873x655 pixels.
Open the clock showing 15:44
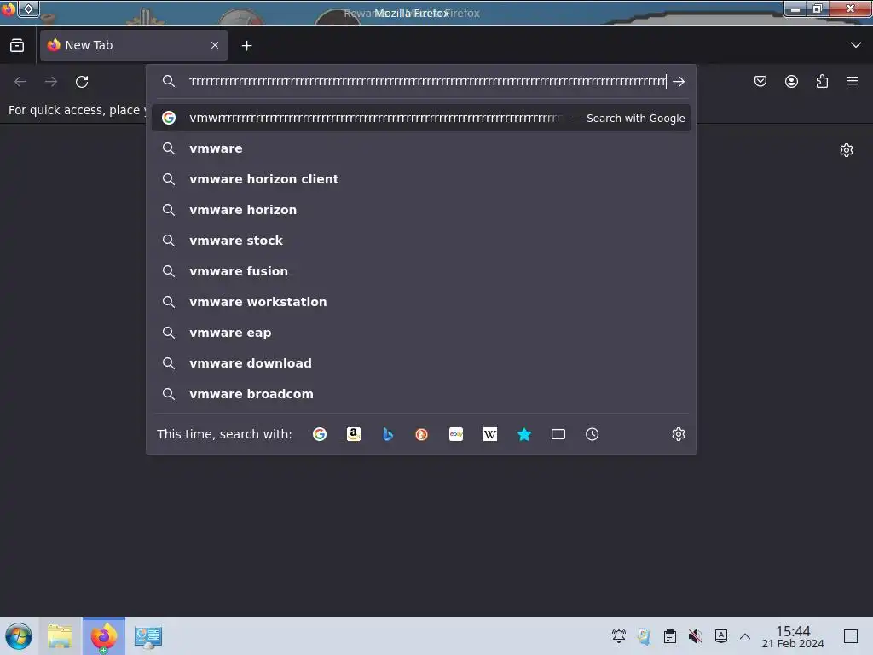click(x=793, y=636)
